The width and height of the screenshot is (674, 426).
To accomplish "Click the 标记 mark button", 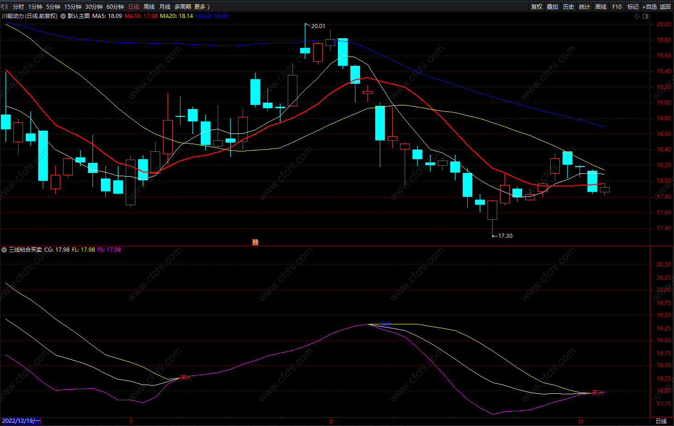I will coord(633,7).
